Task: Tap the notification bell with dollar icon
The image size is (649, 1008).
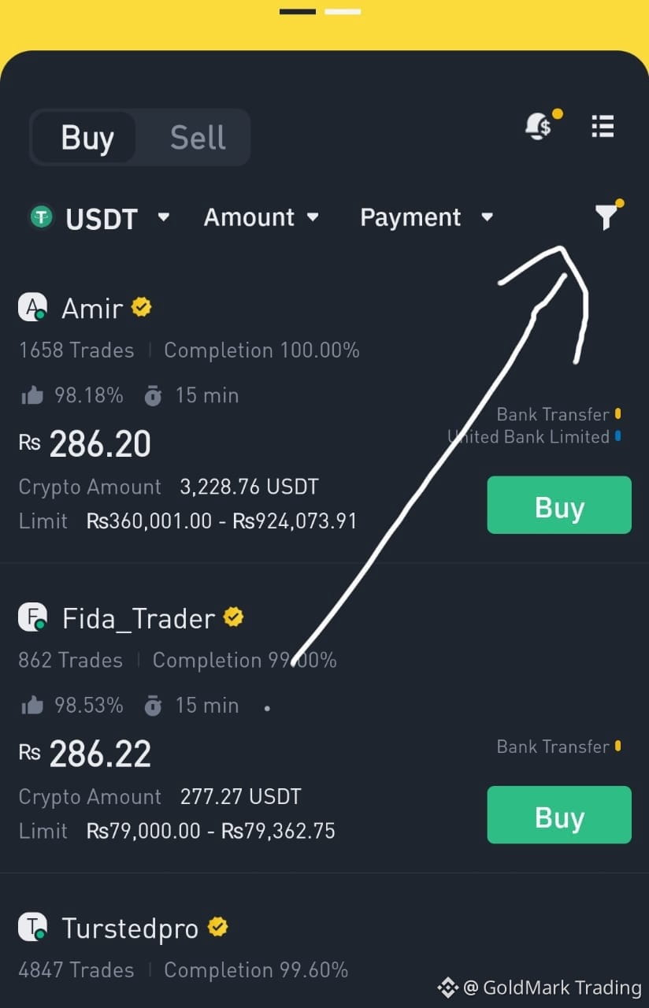Action: coord(540,126)
